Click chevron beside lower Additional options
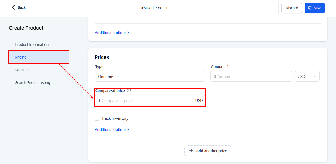The image size is (336, 164). click(128, 129)
